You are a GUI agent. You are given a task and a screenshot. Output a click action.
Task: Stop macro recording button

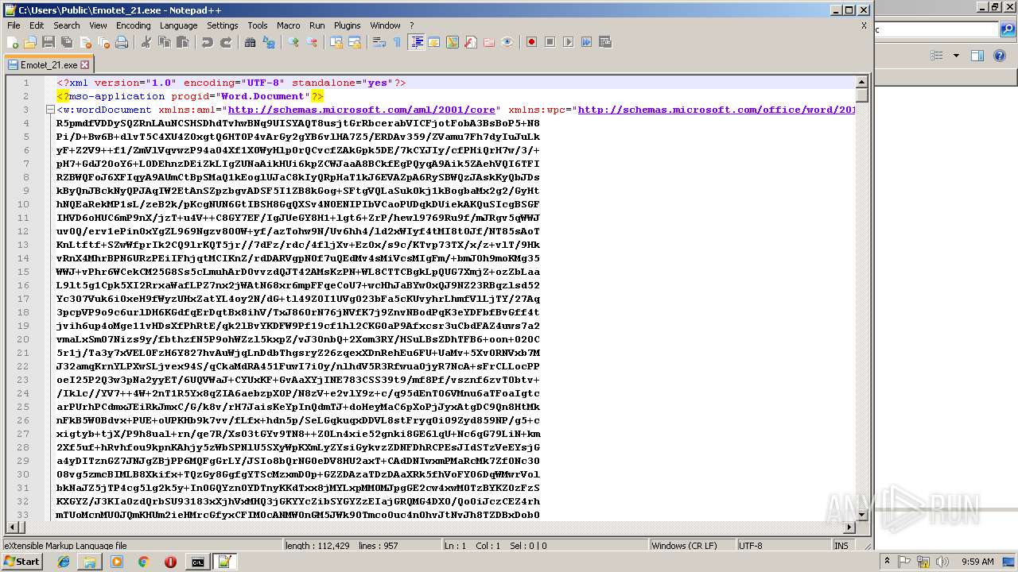pyautogui.click(x=550, y=42)
